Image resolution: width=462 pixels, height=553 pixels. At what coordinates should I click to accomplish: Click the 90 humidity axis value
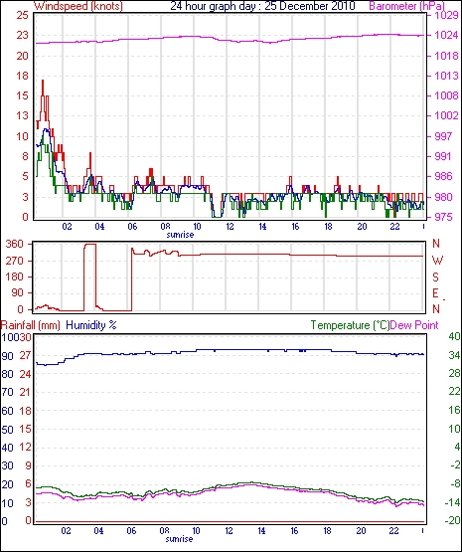tap(7, 356)
